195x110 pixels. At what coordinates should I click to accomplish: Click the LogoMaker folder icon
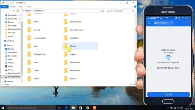pos(66,38)
